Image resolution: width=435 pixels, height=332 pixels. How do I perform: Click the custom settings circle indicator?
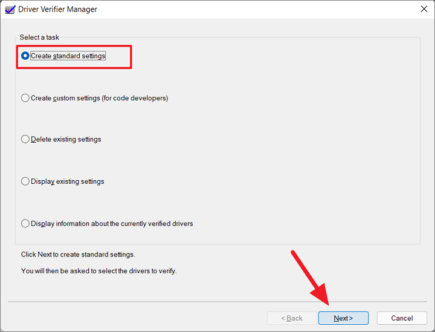(25, 98)
